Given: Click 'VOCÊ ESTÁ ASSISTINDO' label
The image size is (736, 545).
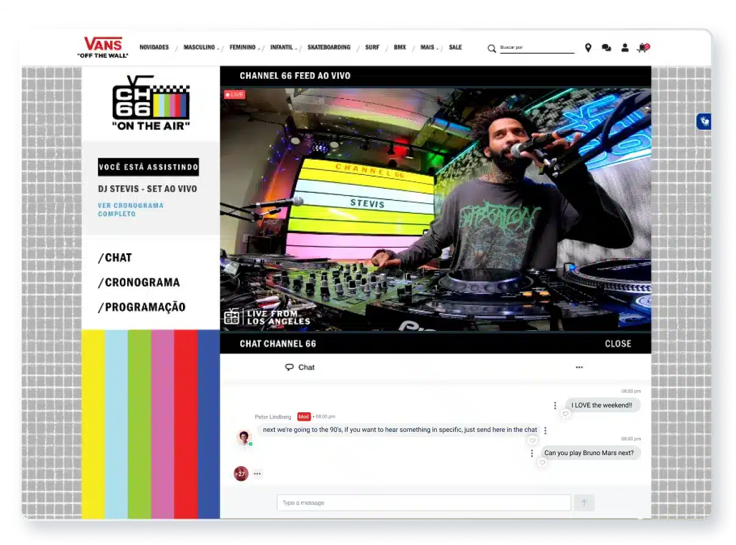Looking at the screenshot, I should pos(148,167).
